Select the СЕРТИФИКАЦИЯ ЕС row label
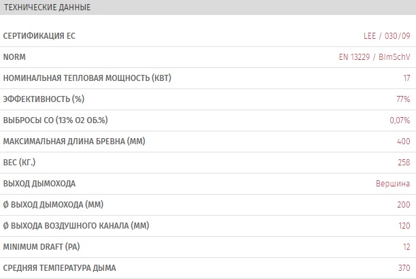The width and height of the screenshot is (416, 279). 39,36
